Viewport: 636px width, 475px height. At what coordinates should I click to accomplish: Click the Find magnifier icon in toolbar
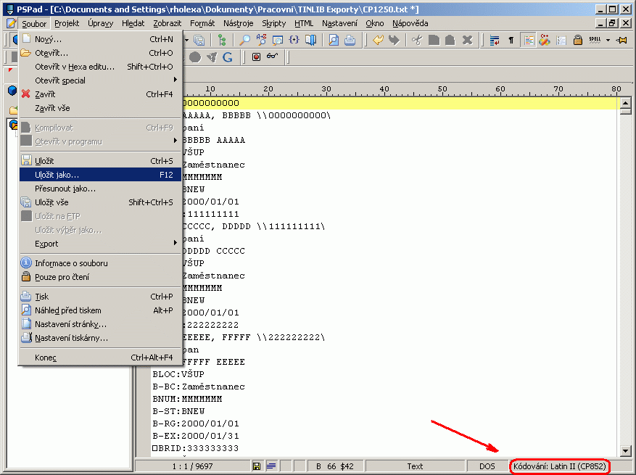pos(244,40)
